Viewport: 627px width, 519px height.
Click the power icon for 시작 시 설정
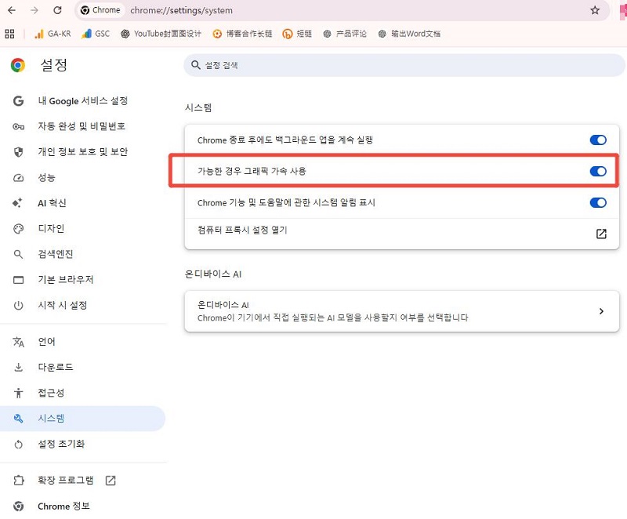18,306
